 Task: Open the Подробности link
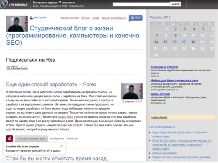point(76,6)
